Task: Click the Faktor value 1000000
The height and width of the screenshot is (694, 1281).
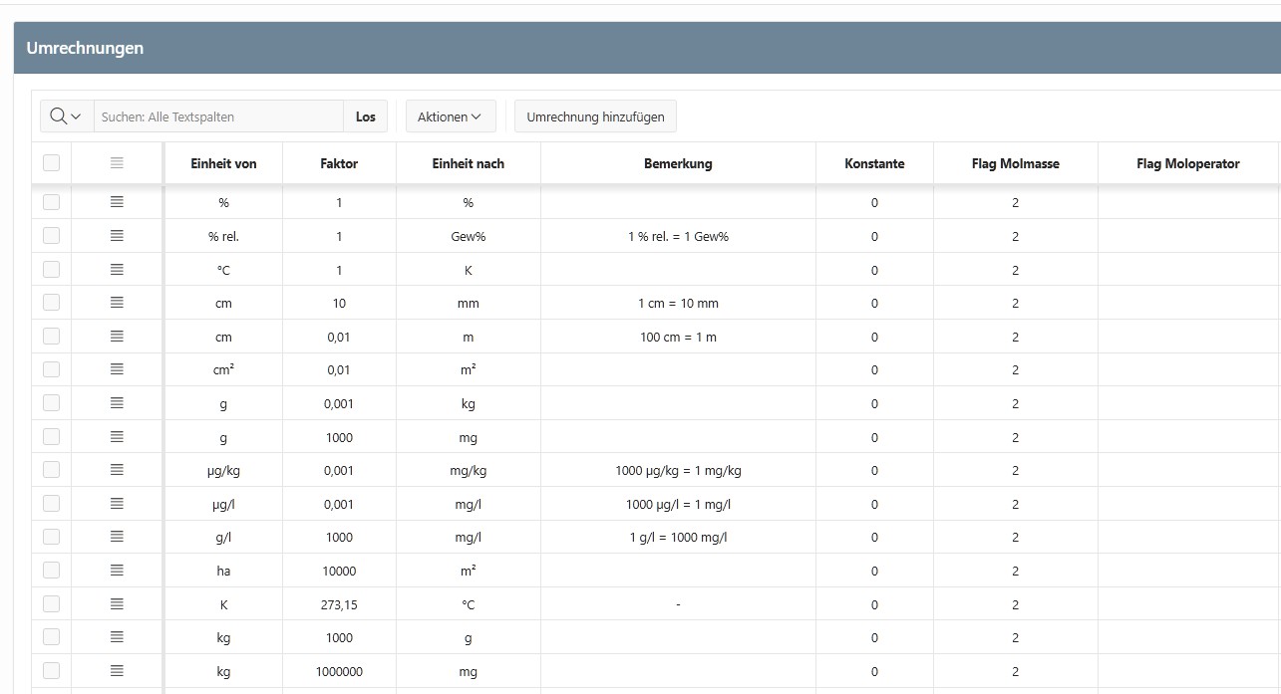Action: click(x=339, y=671)
